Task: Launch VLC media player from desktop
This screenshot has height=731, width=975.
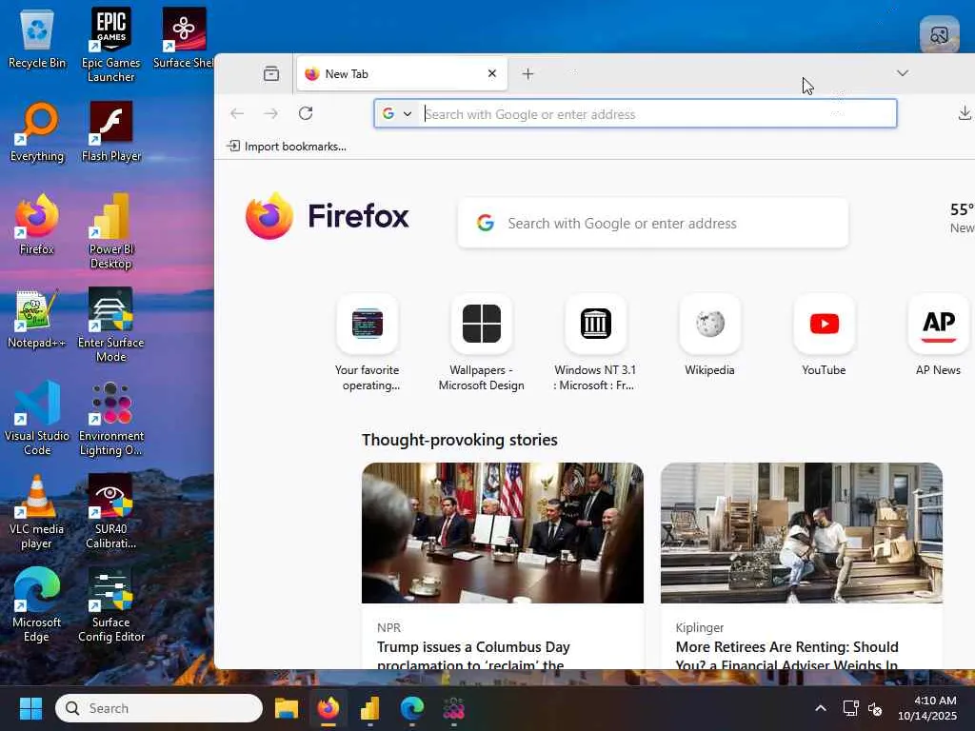Action: pos(37,511)
